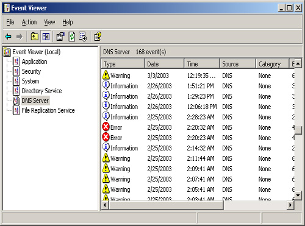Click the Help toolbar icon

(x=98, y=37)
